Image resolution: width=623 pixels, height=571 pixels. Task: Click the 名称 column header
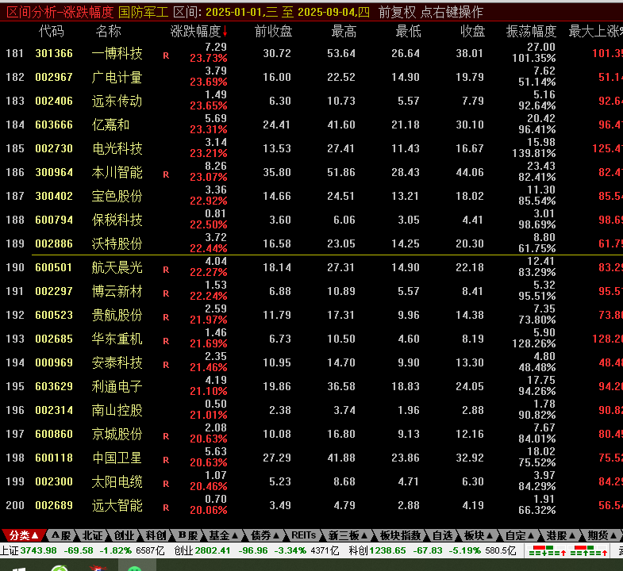tap(108, 32)
